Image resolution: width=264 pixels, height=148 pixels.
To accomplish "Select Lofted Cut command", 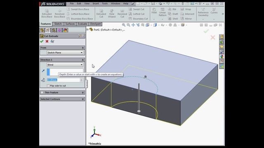I will [137, 14].
